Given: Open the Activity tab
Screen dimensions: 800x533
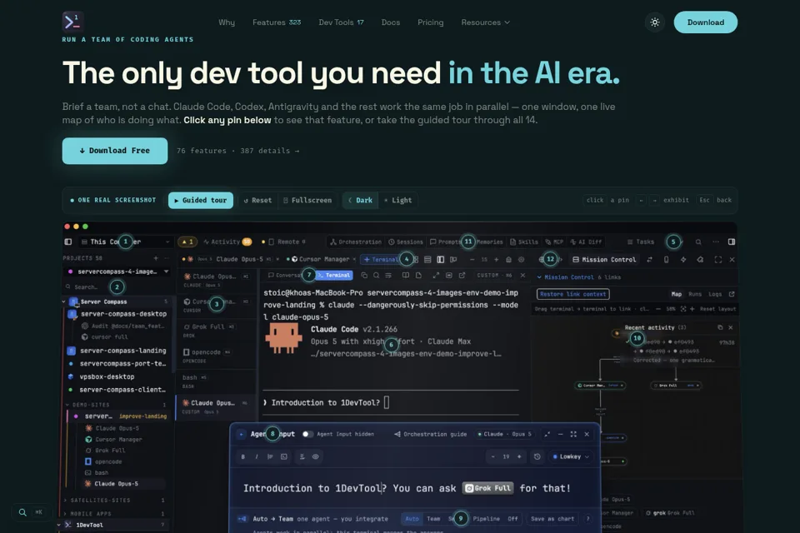Looking at the screenshot, I should (x=227, y=242).
